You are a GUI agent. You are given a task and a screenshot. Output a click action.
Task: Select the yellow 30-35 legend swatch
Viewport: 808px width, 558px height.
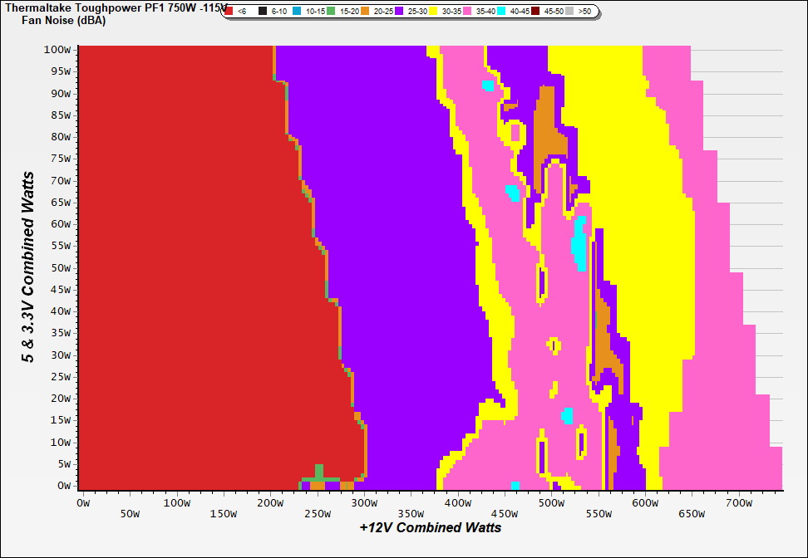tap(434, 12)
